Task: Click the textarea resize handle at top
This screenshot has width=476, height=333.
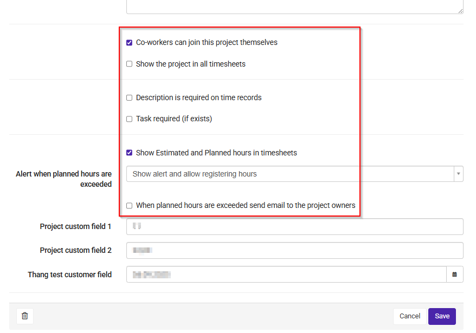Action: click(x=460, y=11)
